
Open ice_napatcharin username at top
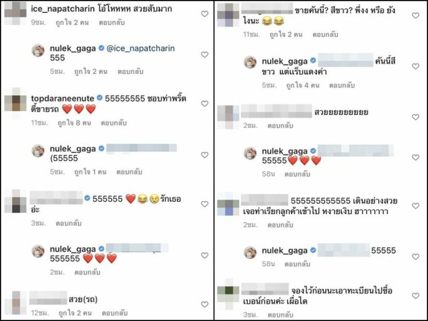tap(63, 9)
